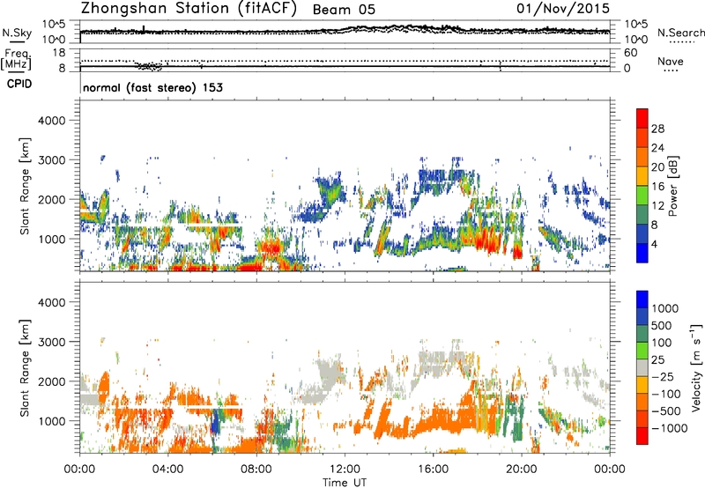The width and height of the screenshot is (705, 488).
Task: Click the 28 tick on power colorbar
Action: (657, 129)
